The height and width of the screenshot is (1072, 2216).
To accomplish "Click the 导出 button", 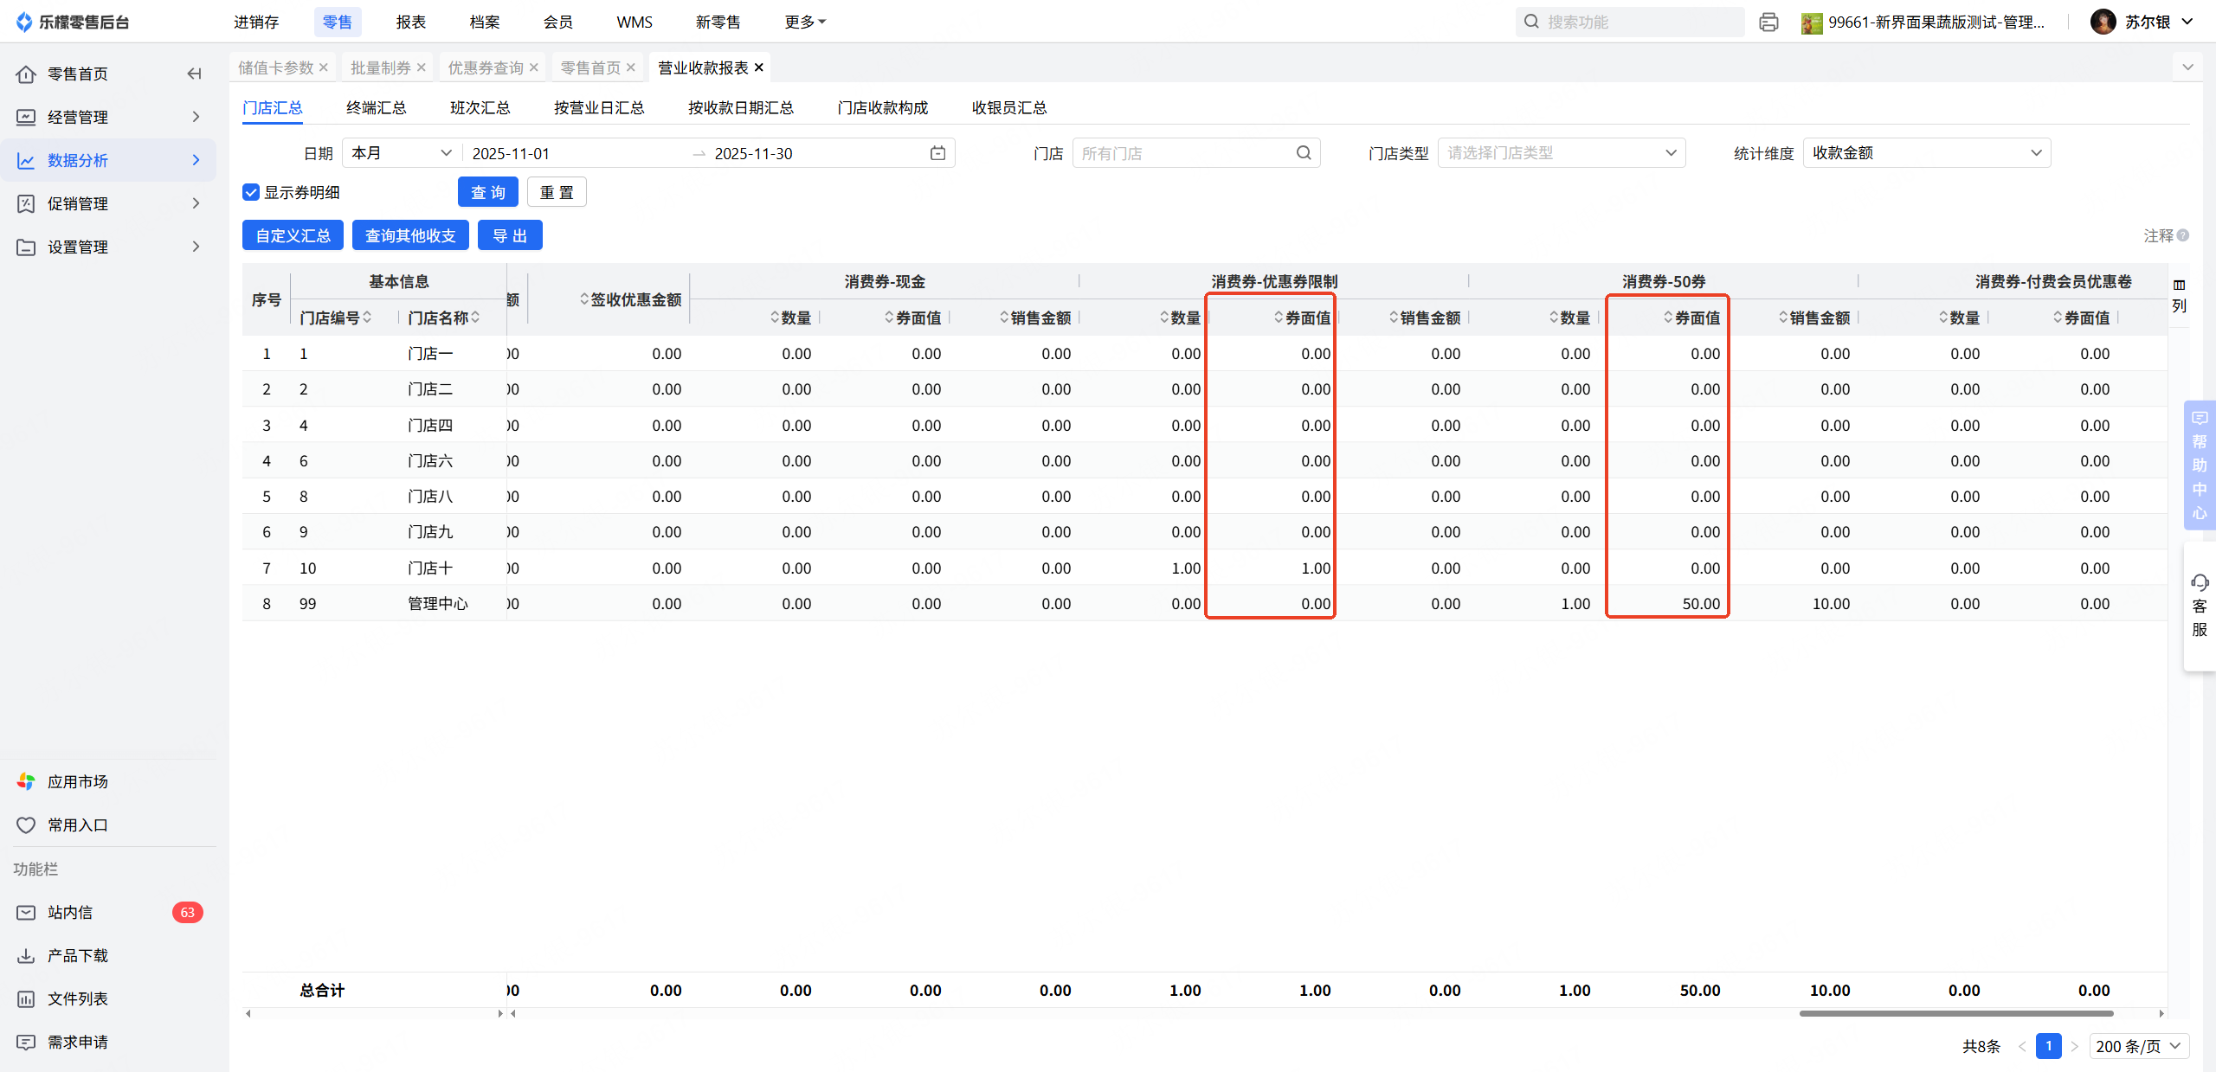I will click(510, 235).
